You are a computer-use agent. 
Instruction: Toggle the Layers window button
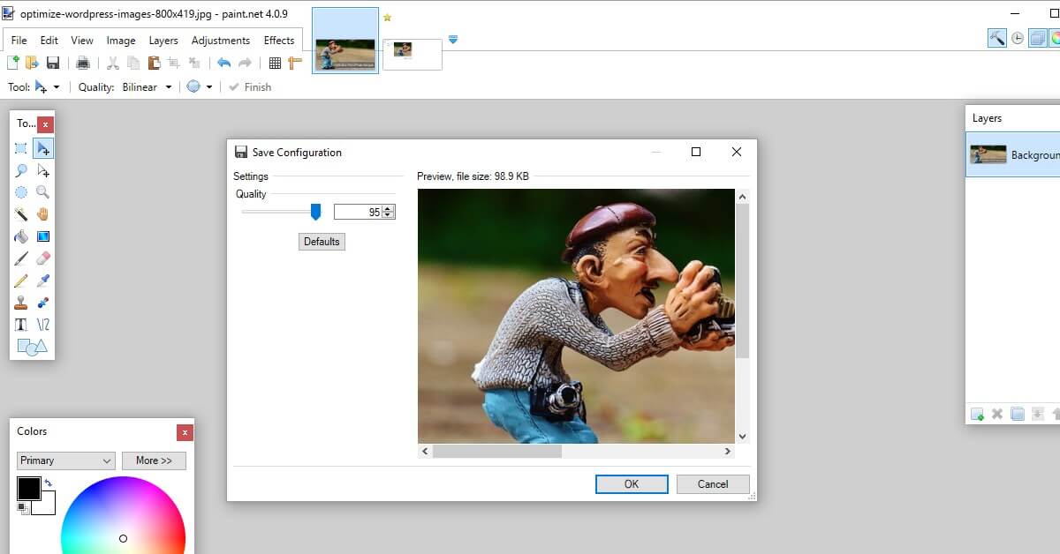pyautogui.click(x=1038, y=38)
